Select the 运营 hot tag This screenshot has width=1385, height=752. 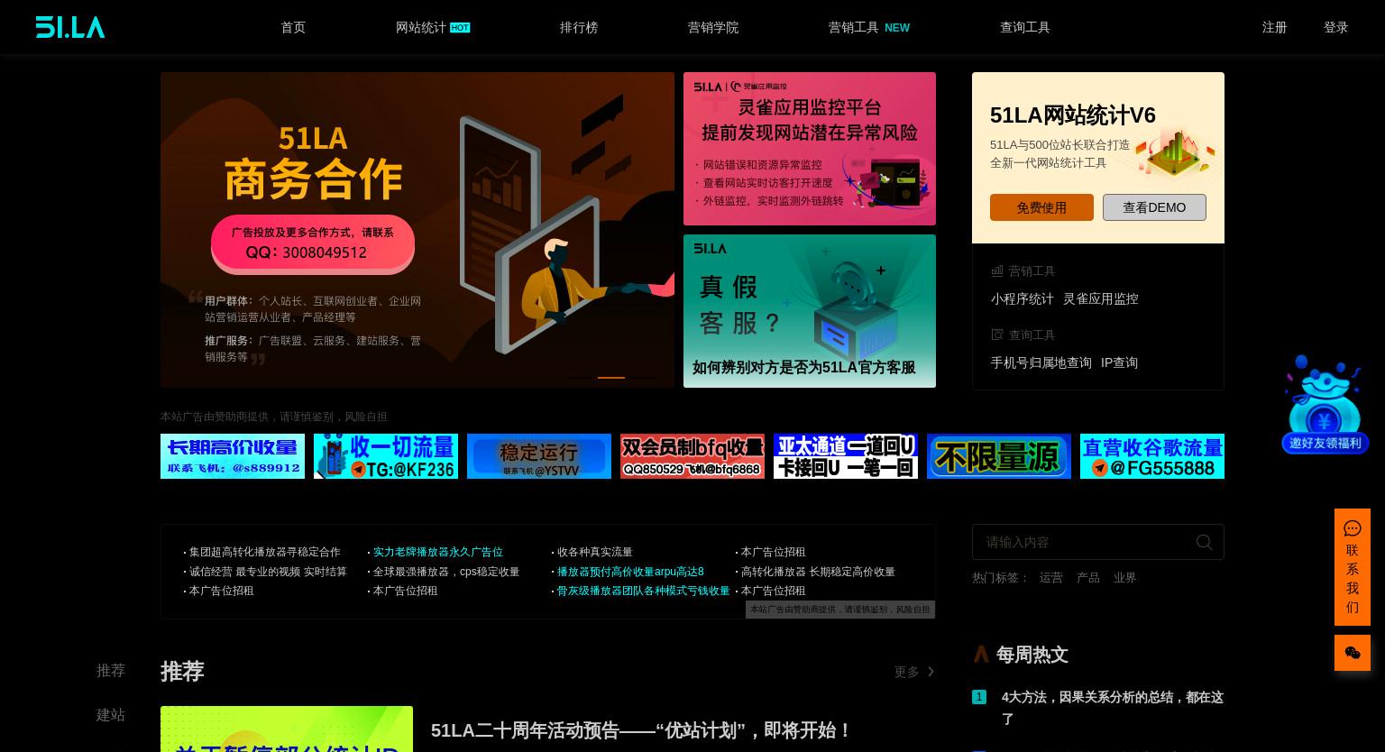coord(1051,577)
